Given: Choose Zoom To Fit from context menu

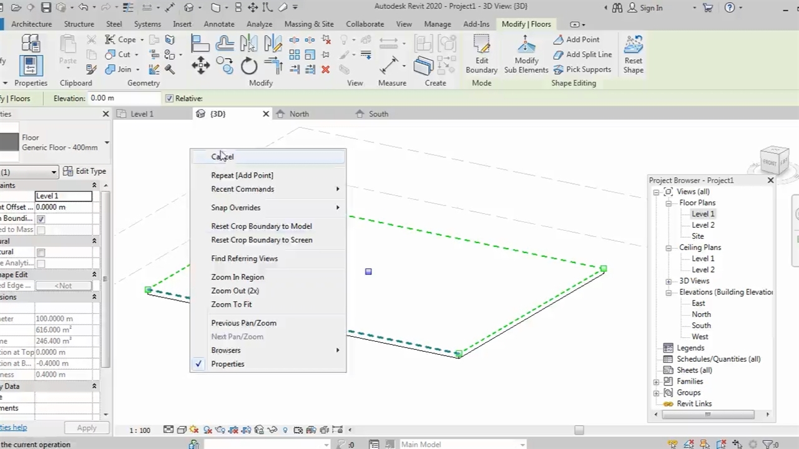Looking at the screenshot, I should click(232, 304).
